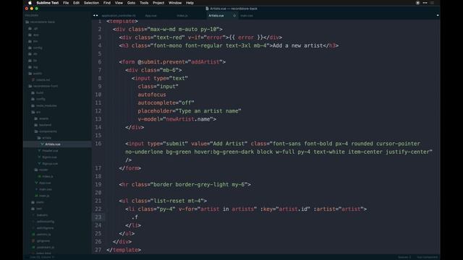Open the Sublime Text application menu
The height and width of the screenshot is (260, 463).
tap(48, 3)
